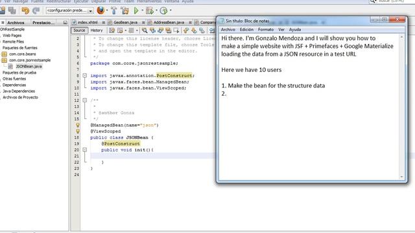Click the Undo arrow in the NetBeans toolbar
The image size is (415, 233).
click(x=25, y=10)
